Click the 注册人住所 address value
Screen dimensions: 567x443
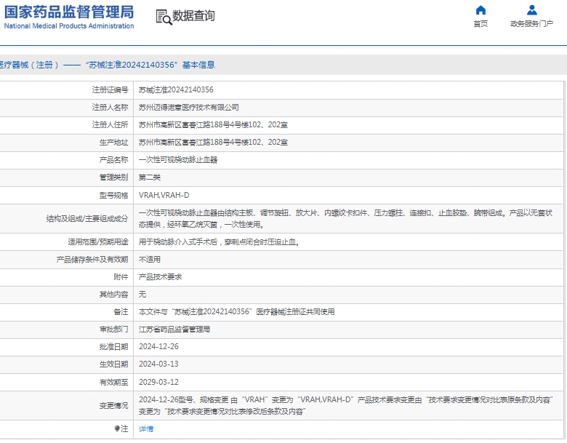click(x=213, y=125)
